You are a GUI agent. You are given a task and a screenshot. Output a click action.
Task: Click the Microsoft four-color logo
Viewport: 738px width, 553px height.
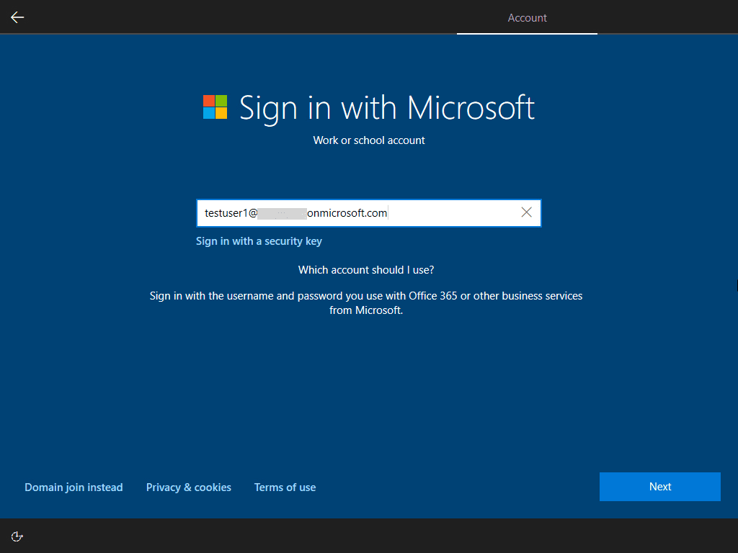tap(215, 107)
